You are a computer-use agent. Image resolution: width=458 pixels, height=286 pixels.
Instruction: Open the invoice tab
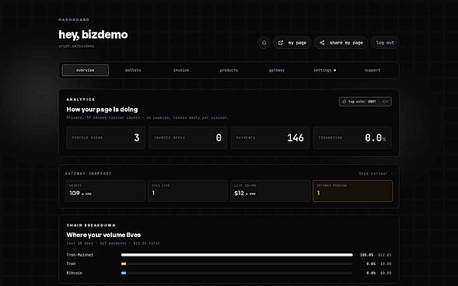(181, 70)
